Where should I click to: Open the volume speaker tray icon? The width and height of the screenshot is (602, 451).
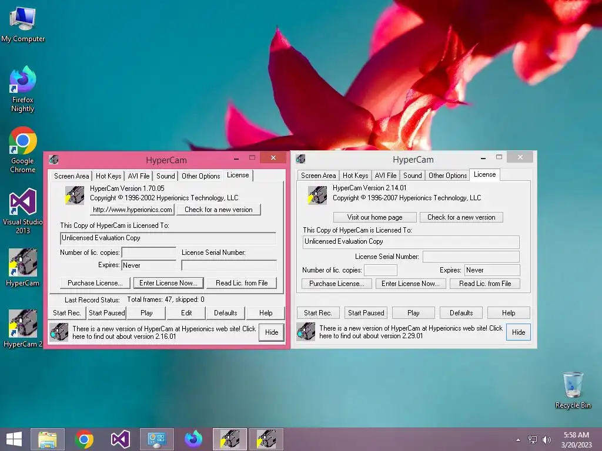tap(546, 439)
